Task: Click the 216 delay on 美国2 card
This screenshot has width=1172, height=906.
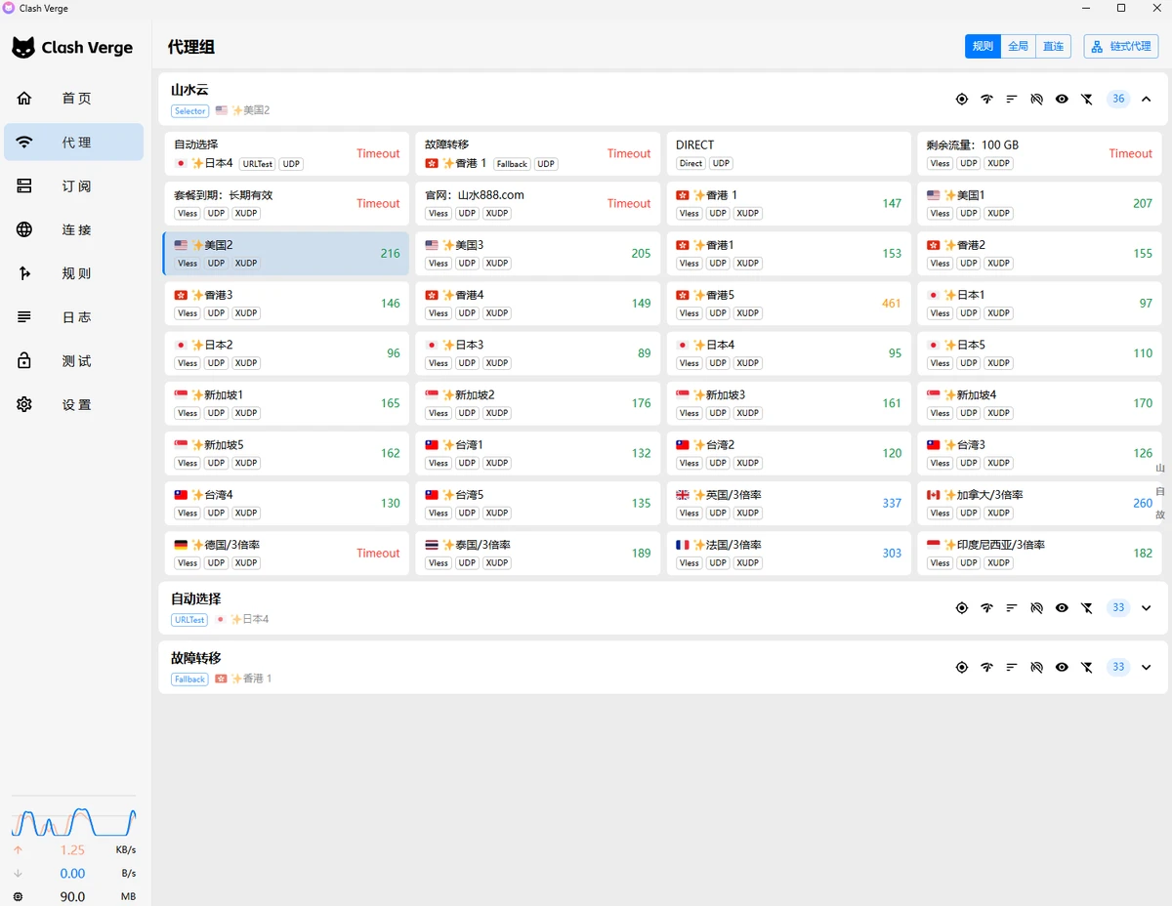Action: (x=390, y=253)
